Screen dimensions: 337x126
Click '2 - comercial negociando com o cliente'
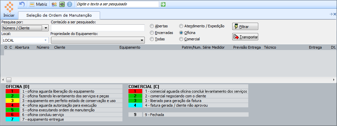pyautogui.click(x=175, y=96)
